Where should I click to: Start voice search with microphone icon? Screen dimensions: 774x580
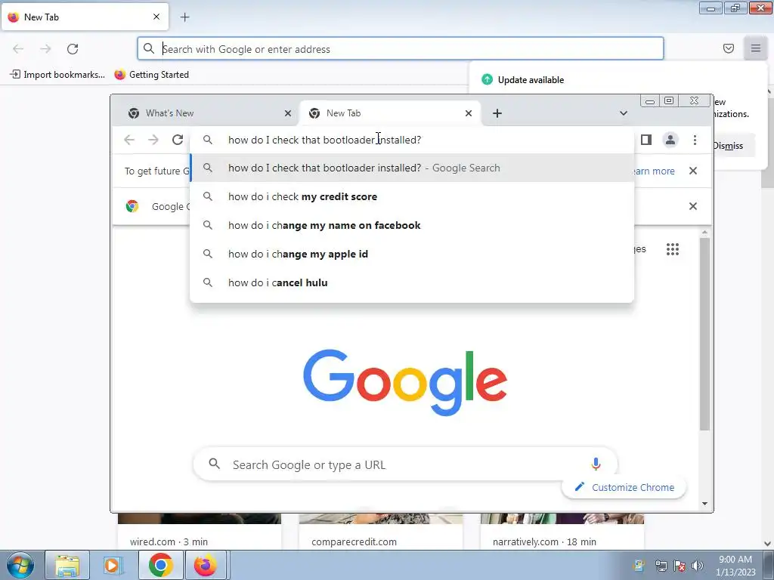pyautogui.click(x=596, y=464)
